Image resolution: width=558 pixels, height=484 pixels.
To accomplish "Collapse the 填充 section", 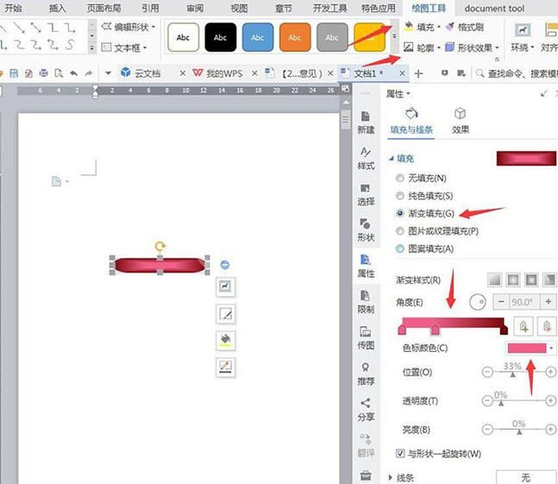I will 391,159.
